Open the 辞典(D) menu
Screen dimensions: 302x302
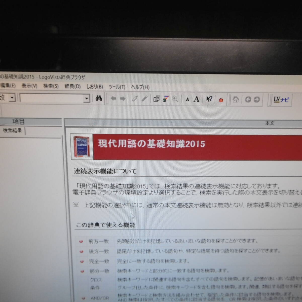click(72, 87)
